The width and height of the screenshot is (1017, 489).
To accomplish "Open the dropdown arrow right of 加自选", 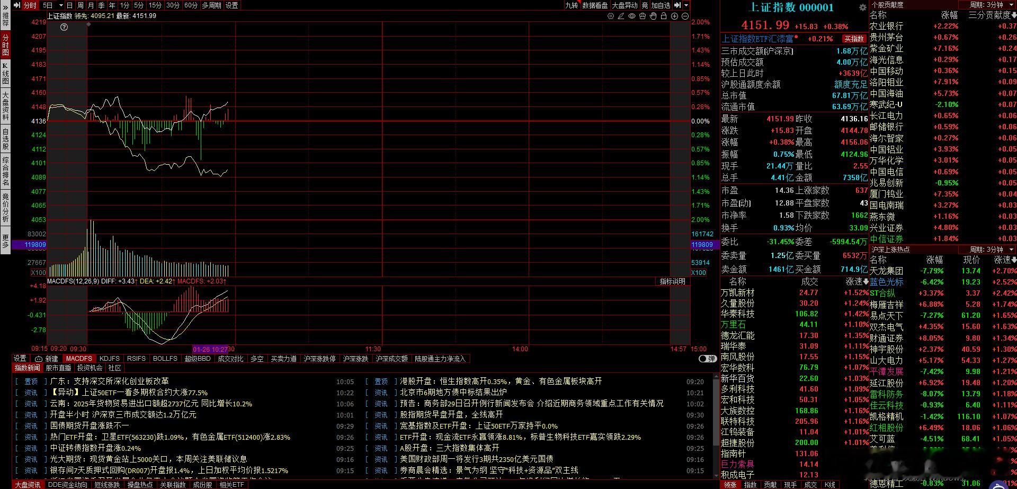I will pos(686,5).
